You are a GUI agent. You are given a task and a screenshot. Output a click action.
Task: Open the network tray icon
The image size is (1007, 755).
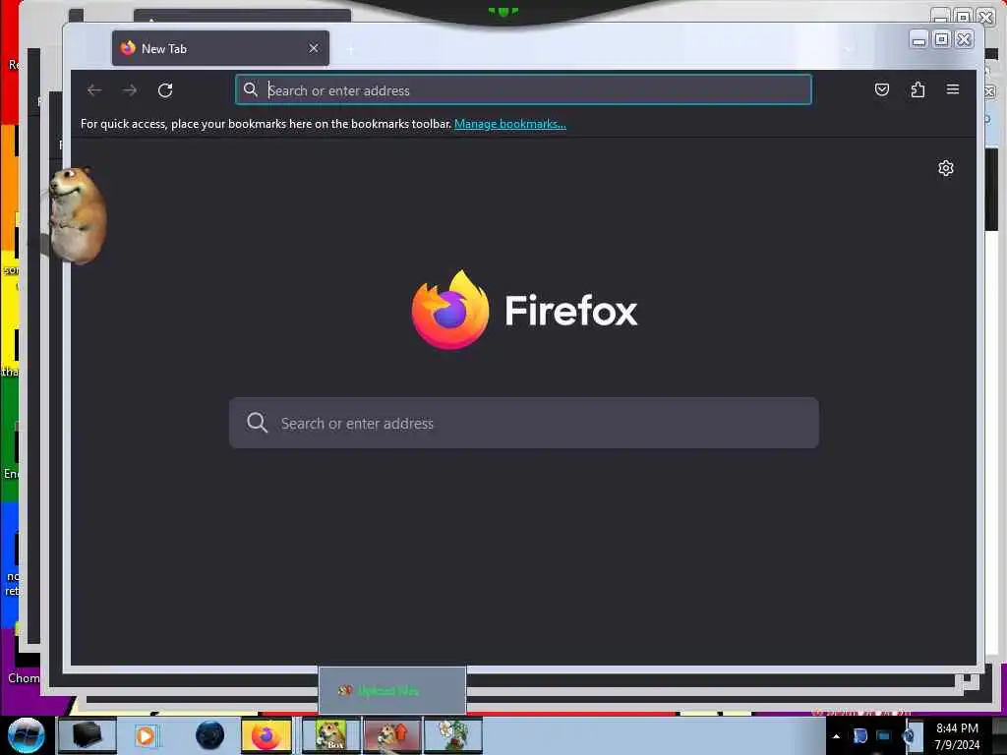pos(884,735)
